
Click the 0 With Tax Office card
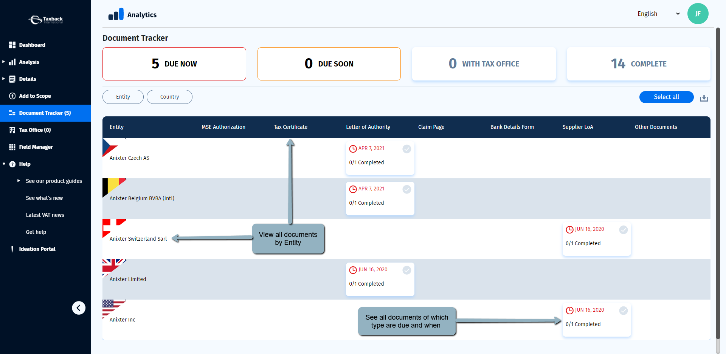[x=484, y=64]
